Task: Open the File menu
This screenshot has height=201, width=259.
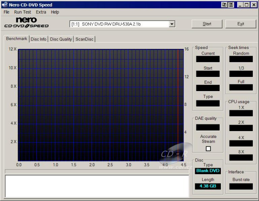Action: point(6,12)
